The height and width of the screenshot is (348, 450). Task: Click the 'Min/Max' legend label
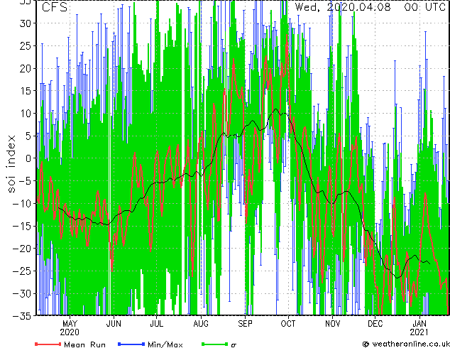point(165,344)
